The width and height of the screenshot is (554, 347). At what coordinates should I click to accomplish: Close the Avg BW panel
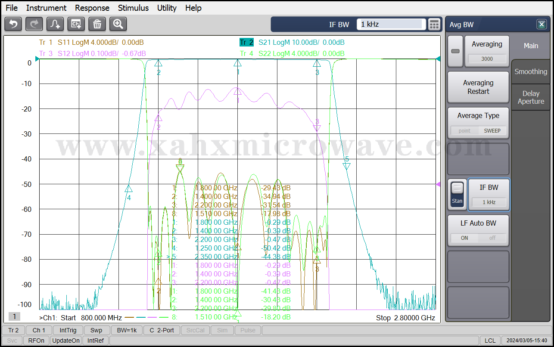(542, 25)
